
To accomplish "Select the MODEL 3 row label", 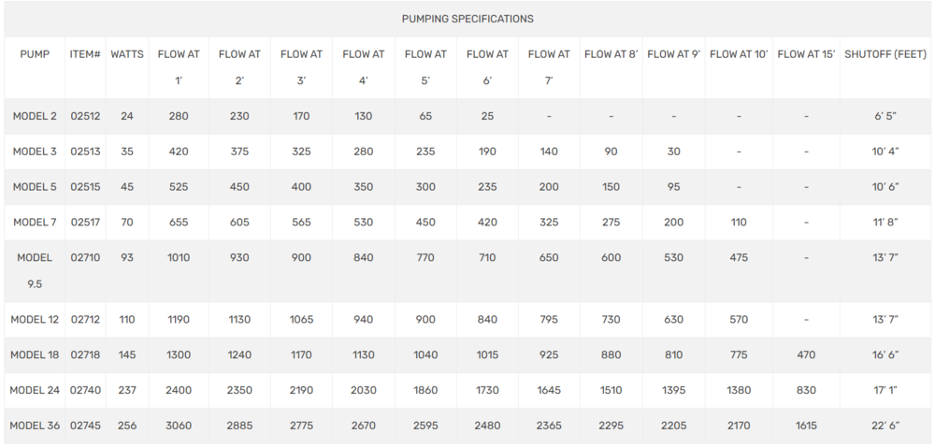I will coord(35,152).
